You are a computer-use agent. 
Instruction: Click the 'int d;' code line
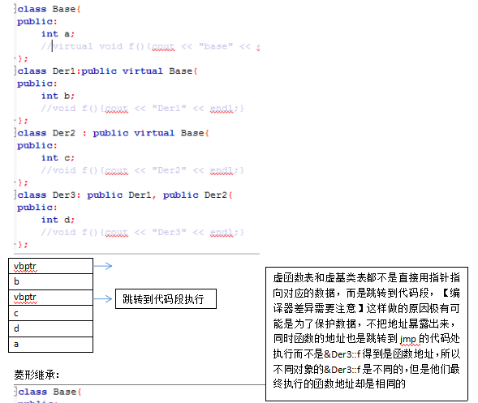click(x=58, y=220)
